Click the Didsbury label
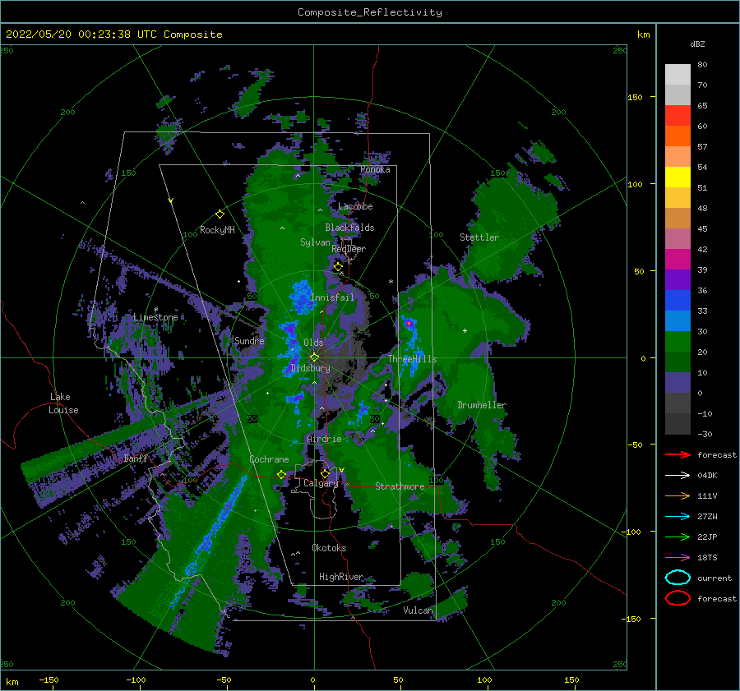This screenshot has height=691, width=740. (310, 368)
